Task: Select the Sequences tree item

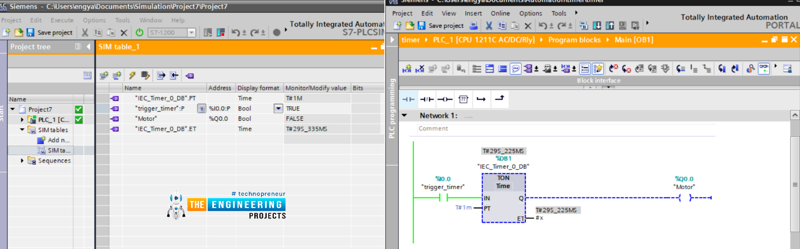Action: (54, 161)
